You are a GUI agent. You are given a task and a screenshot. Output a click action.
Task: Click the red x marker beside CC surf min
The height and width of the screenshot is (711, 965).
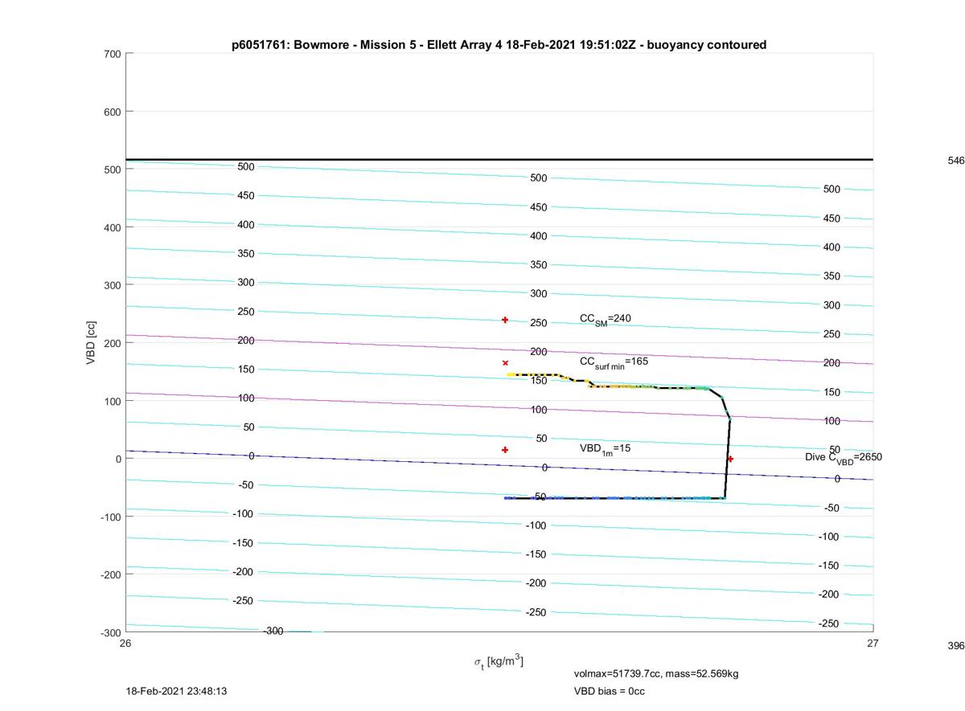[505, 363]
